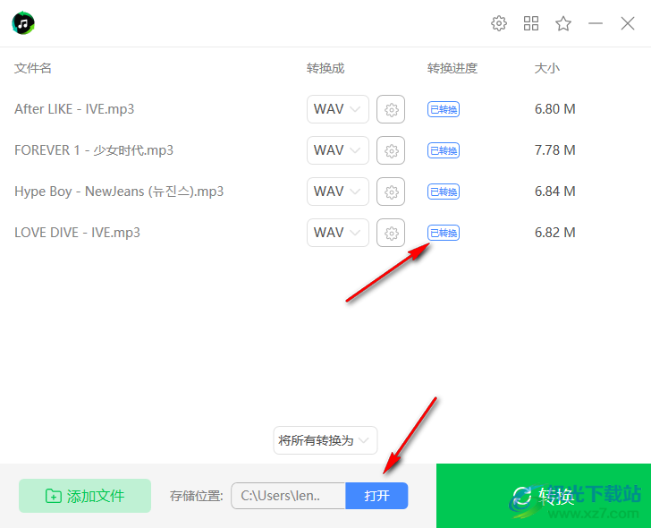Image resolution: width=651 pixels, height=528 pixels.
Task: Expand WAV format dropdown for LOVE DIVE
Action: [x=338, y=233]
